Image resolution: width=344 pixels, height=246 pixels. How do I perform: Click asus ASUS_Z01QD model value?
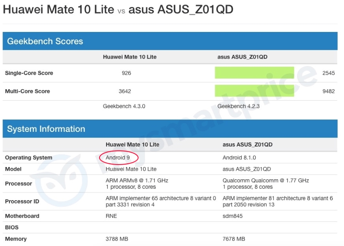pyautogui.click(x=247, y=169)
